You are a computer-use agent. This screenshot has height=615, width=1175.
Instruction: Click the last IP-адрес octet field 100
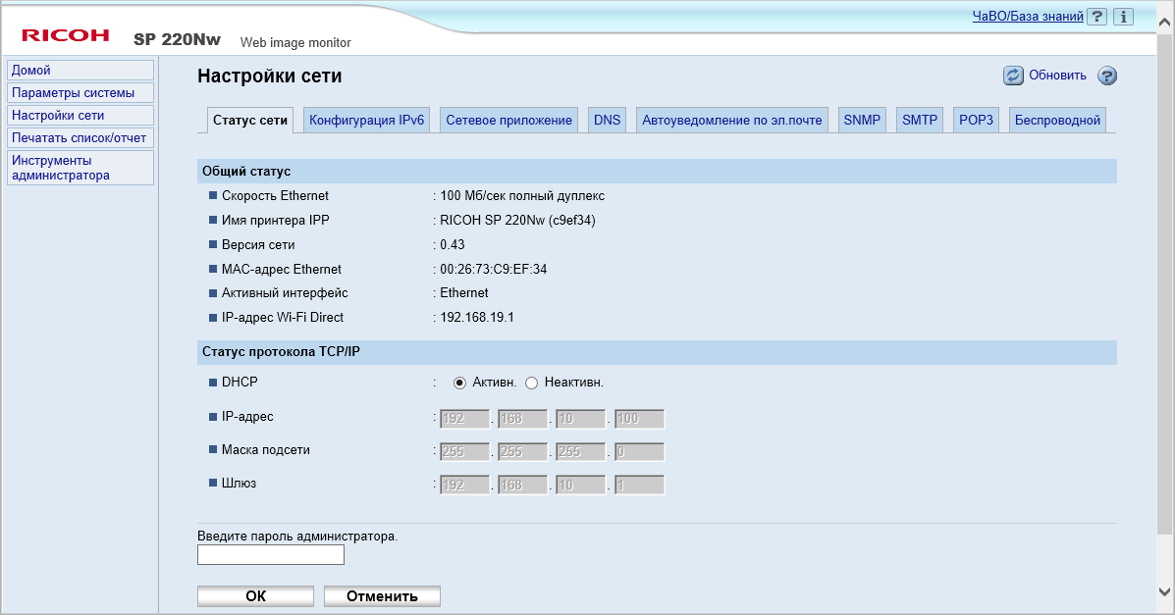[639, 419]
